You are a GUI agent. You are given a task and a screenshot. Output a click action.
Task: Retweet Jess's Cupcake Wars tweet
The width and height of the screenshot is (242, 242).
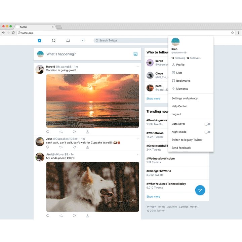(x=61, y=147)
